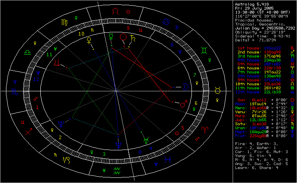Viewport: 297px width, 183px height.
Task: Click the Moon glyph inside the chart wheel
Action: point(185,86)
